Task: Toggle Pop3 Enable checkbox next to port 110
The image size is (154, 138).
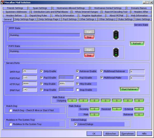Action: click(42, 78)
